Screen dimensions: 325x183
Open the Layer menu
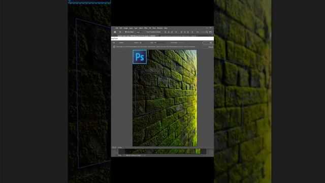pyautogui.click(x=131, y=28)
